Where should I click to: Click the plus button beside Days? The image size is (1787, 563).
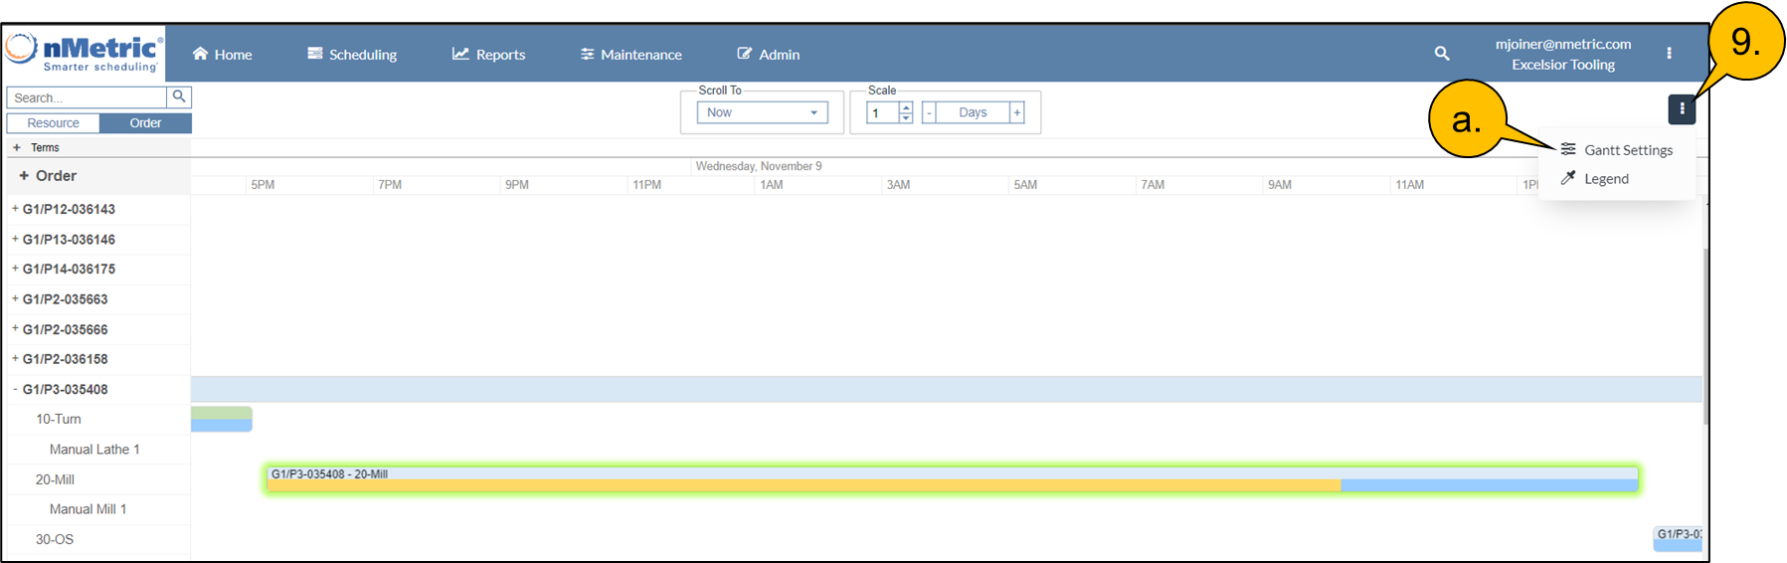coord(1016,112)
